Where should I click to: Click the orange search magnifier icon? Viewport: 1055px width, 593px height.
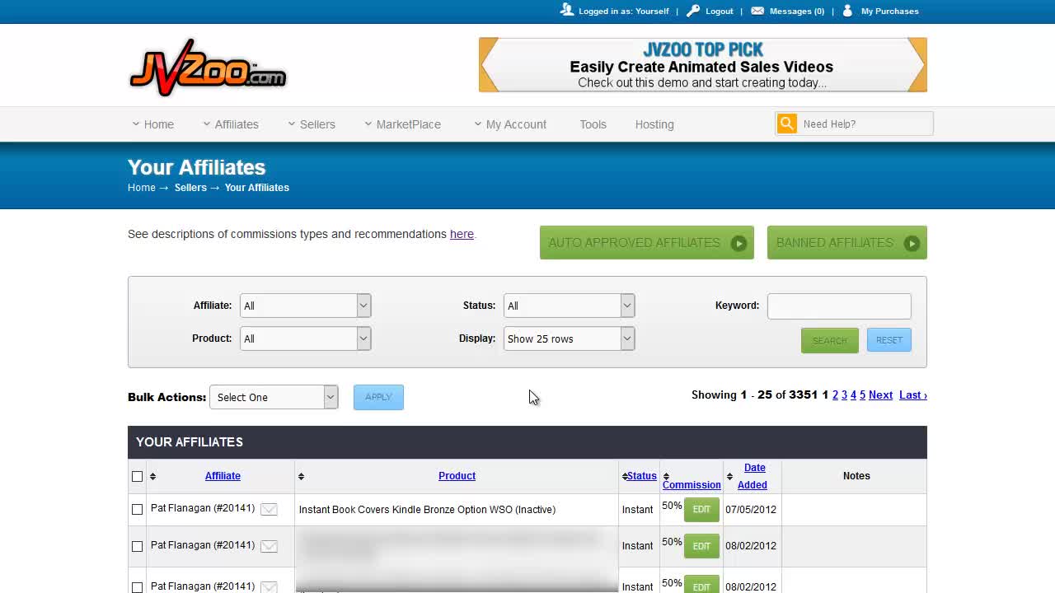787,124
